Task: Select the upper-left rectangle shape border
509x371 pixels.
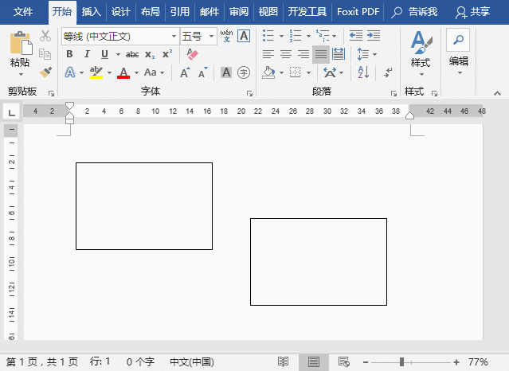Action: click(x=76, y=205)
